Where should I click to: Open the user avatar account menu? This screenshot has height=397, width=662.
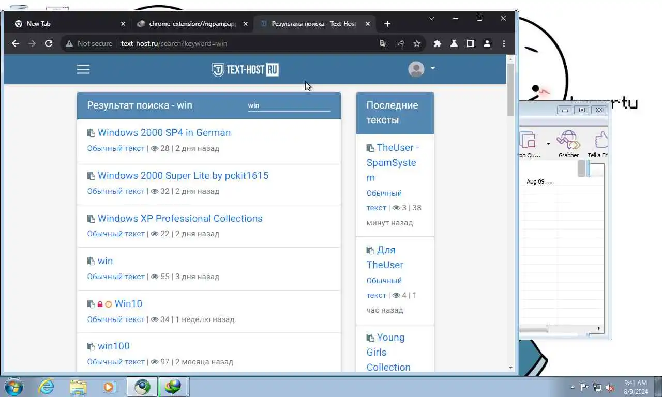click(422, 69)
